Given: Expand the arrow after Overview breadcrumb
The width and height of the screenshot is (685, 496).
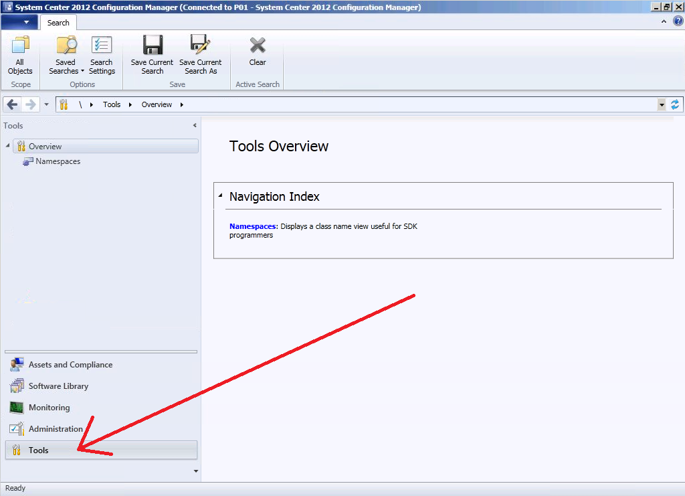Looking at the screenshot, I should pos(182,104).
